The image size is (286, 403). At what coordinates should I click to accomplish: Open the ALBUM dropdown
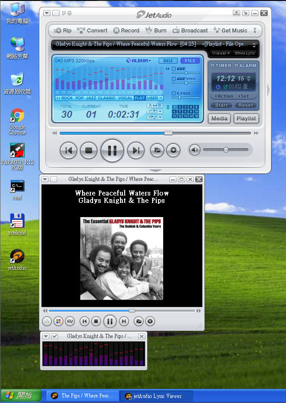(138, 60)
